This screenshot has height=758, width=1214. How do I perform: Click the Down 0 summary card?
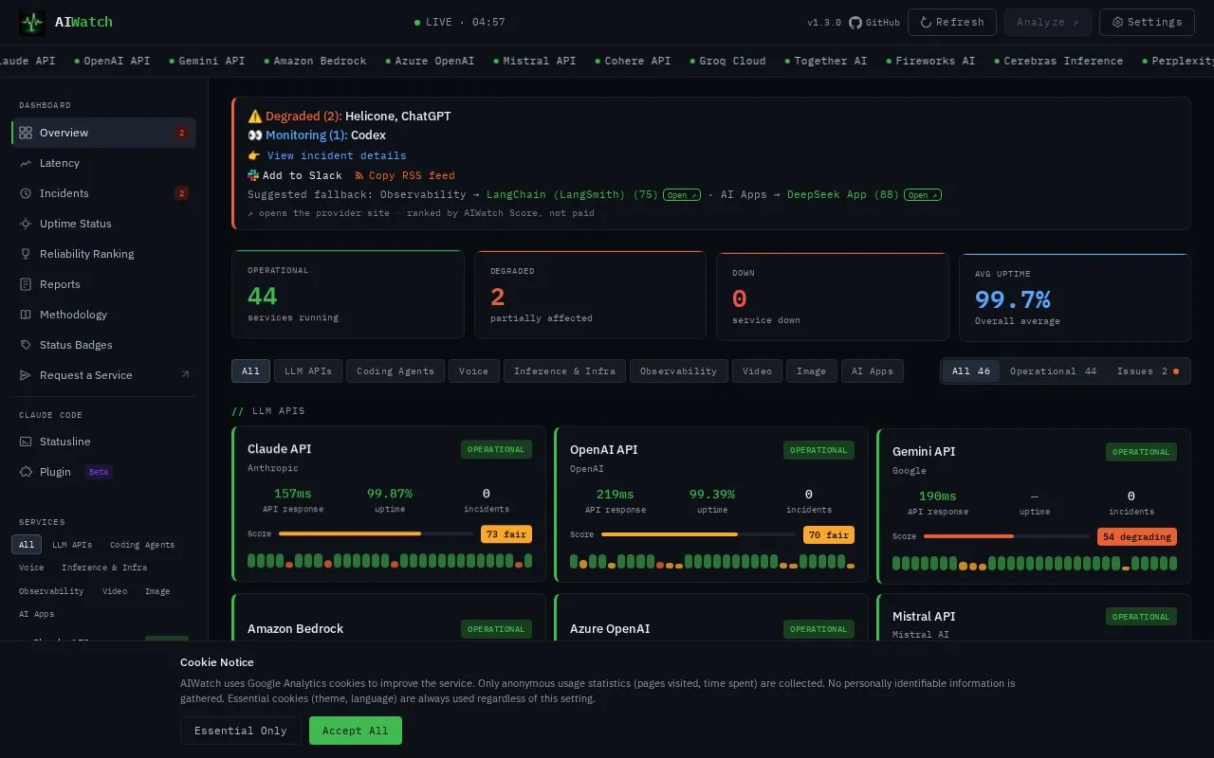click(833, 297)
